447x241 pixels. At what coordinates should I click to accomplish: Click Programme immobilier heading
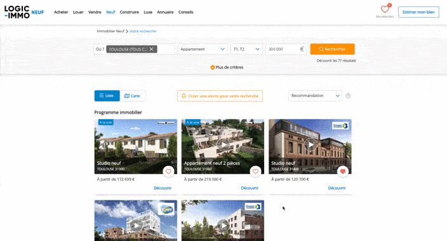(118, 112)
